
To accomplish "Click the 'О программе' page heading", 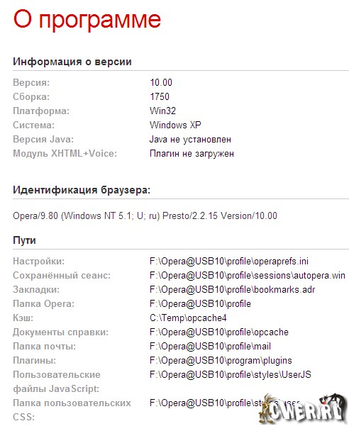I will click(87, 21).
